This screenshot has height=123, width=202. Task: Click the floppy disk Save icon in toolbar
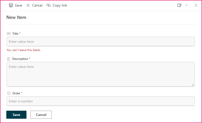tap(11, 5)
